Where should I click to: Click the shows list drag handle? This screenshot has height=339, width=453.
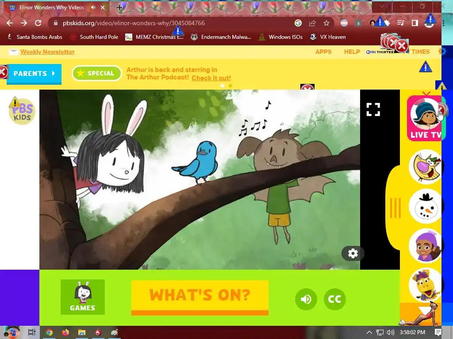(395, 207)
